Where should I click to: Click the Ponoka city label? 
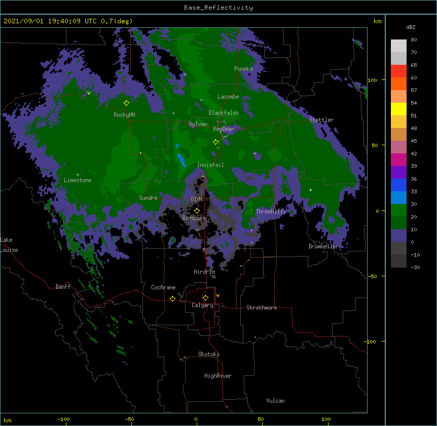[243, 69]
